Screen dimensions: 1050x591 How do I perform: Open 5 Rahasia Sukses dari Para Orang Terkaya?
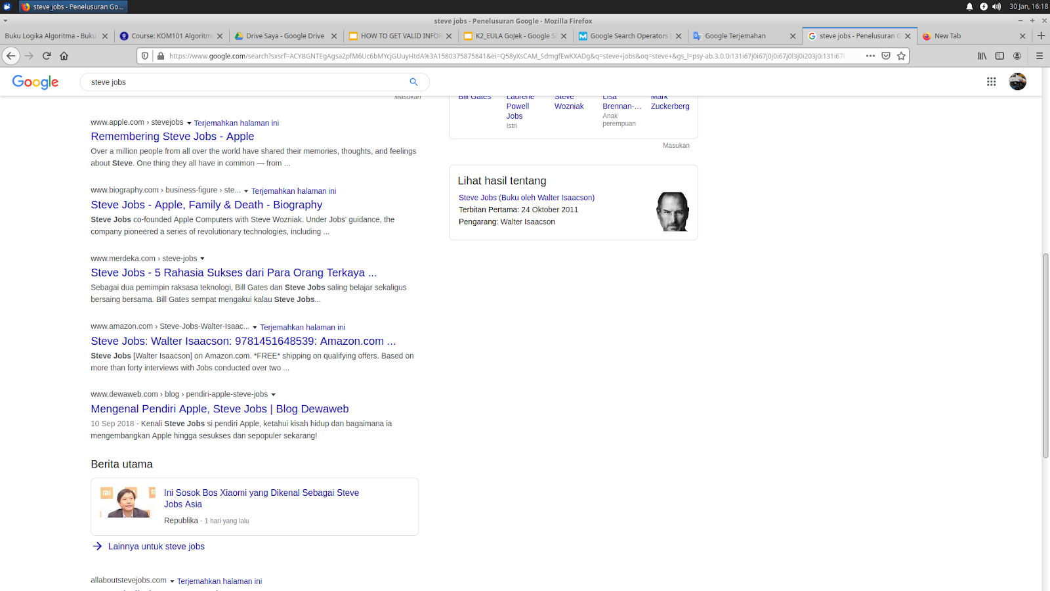[x=234, y=273]
